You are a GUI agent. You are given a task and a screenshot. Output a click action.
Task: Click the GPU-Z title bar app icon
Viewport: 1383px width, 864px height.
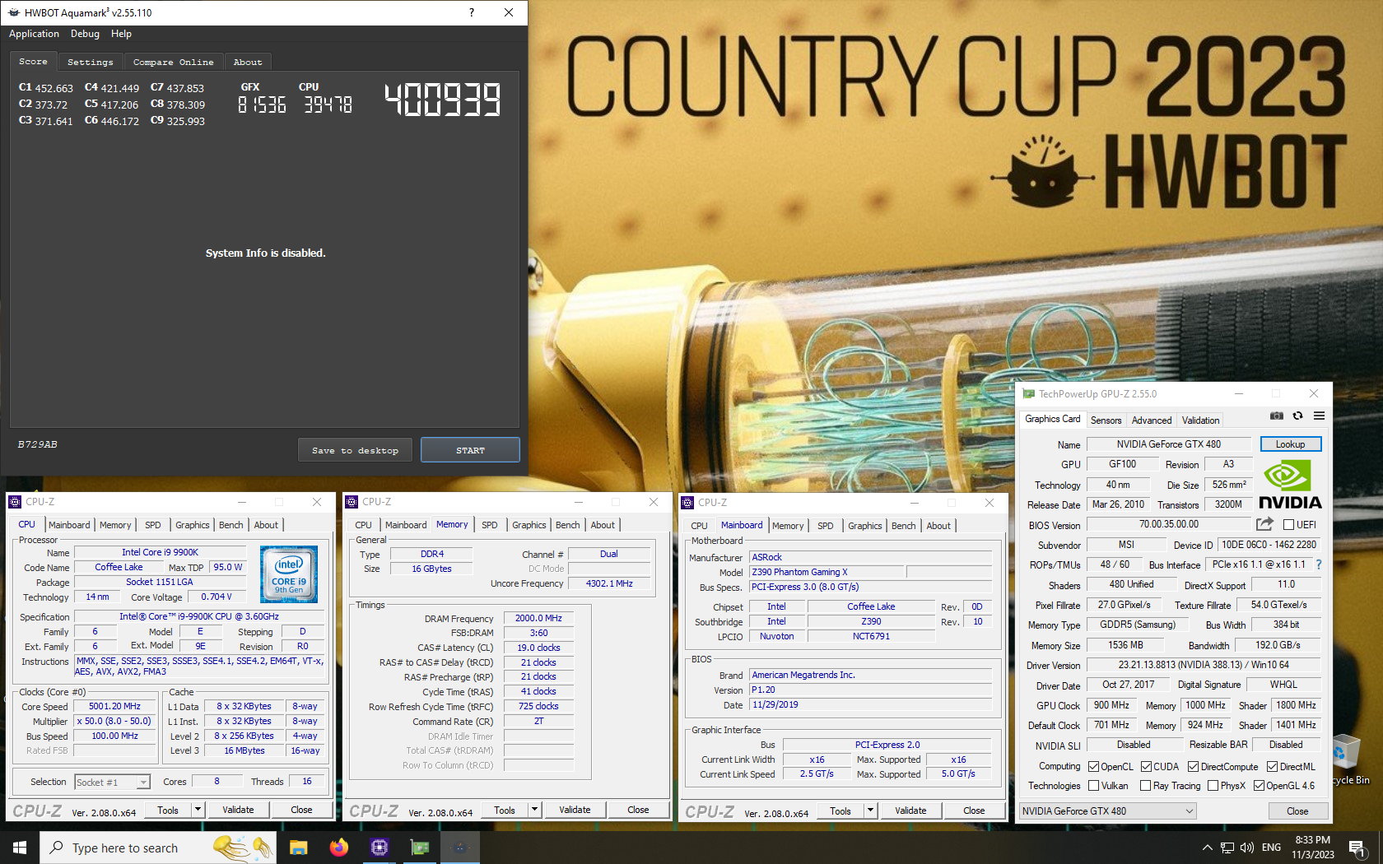[1028, 394]
